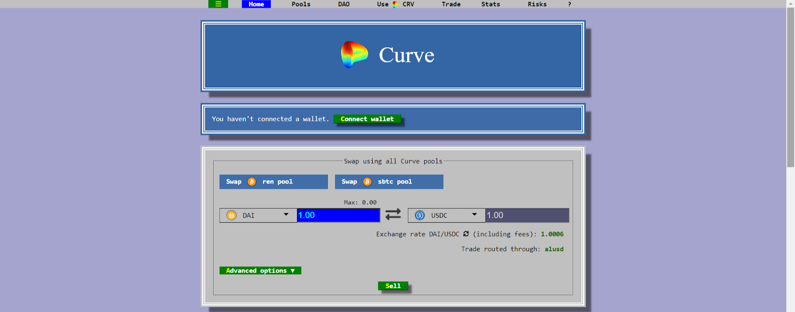Click "Trade routed through:" label

500,249
